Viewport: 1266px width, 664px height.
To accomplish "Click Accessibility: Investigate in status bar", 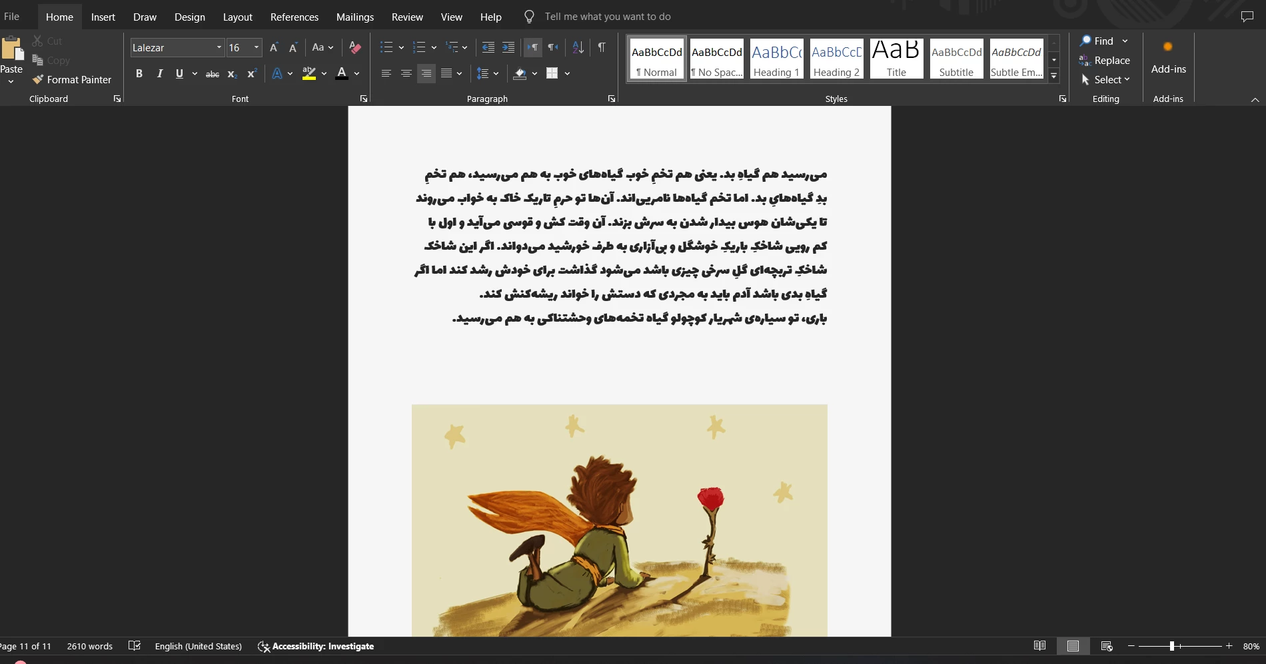I will click(316, 646).
